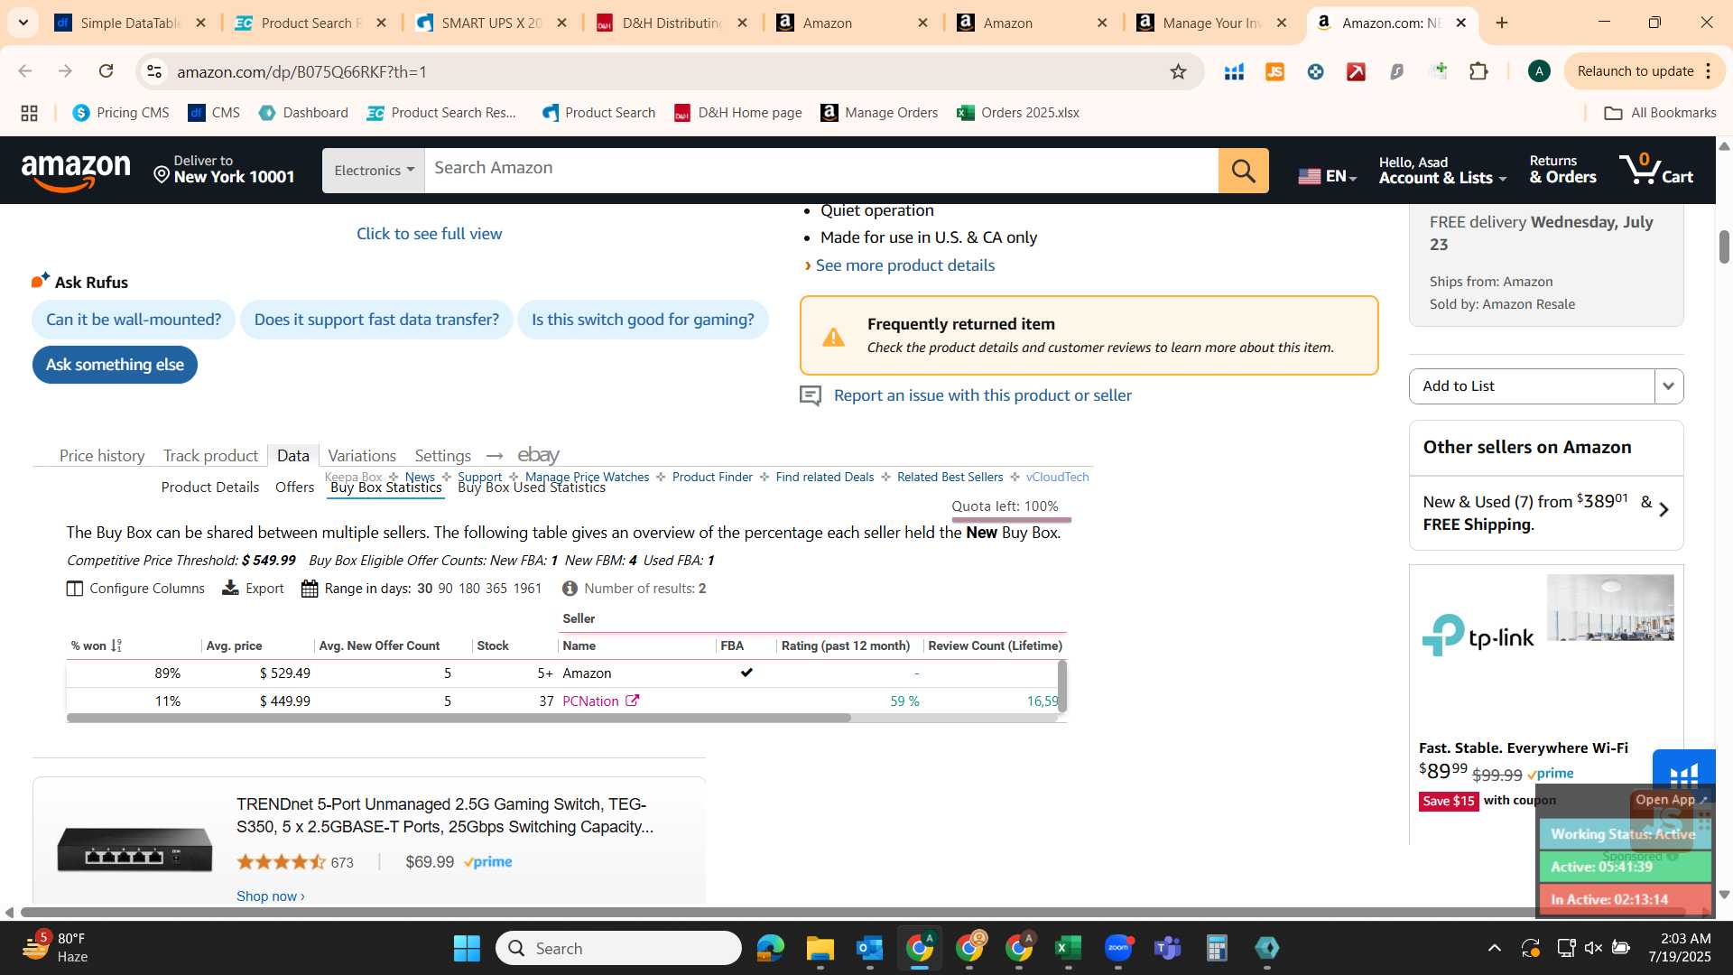Open Orders 2025.xlsx bookmark
The height and width of the screenshot is (975, 1733).
pyautogui.click(x=1018, y=113)
